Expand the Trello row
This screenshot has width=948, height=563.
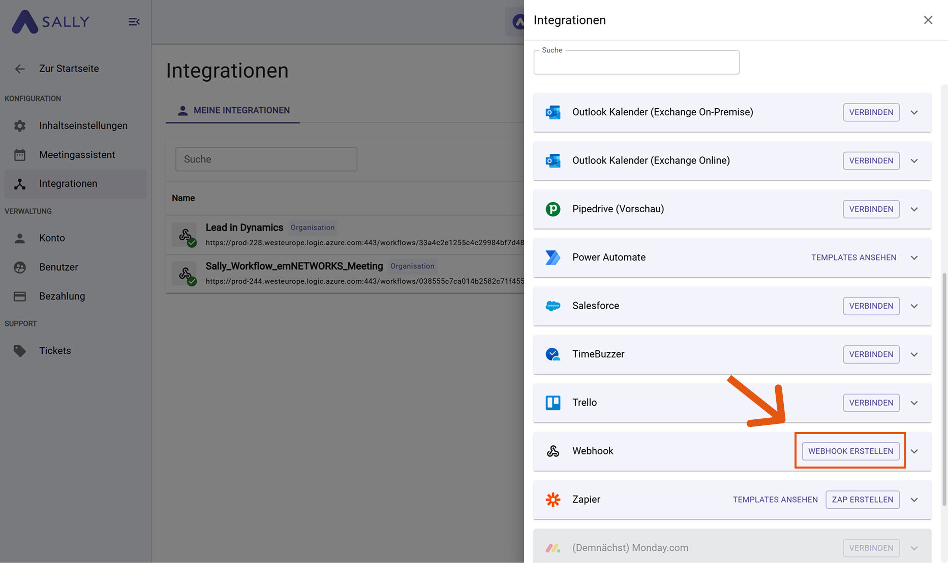914,403
